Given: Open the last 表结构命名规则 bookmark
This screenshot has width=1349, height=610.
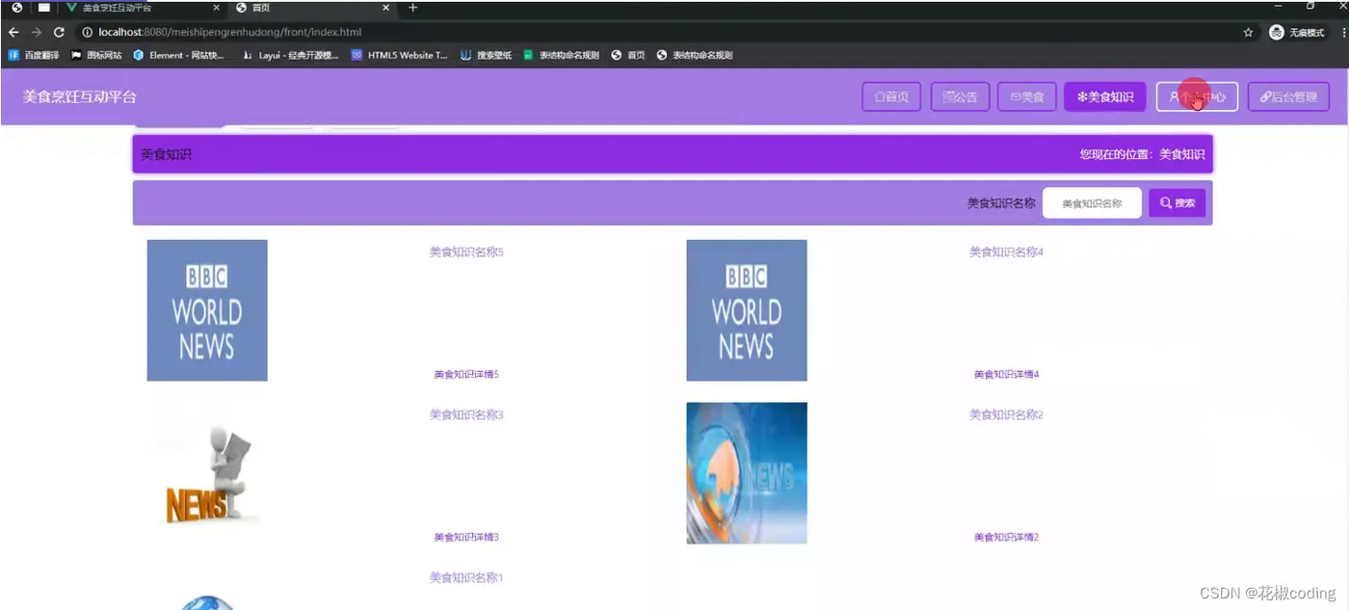Looking at the screenshot, I should click(x=695, y=55).
